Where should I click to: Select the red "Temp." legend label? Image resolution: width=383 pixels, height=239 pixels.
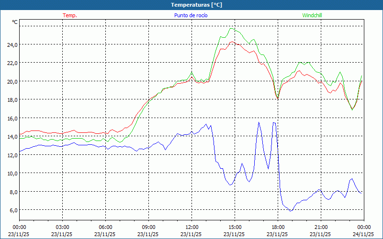click(x=70, y=15)
